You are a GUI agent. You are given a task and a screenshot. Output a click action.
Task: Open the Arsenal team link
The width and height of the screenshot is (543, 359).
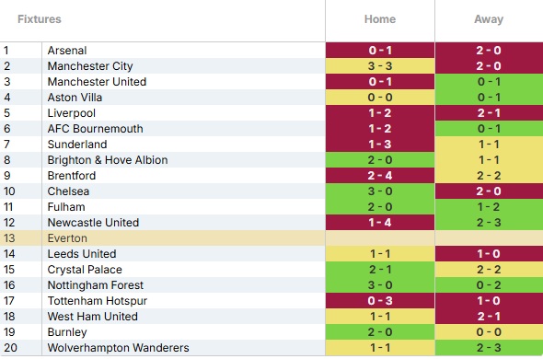(x=67, y=51)
